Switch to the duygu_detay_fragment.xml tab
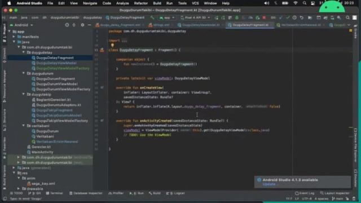 [120, 25]
